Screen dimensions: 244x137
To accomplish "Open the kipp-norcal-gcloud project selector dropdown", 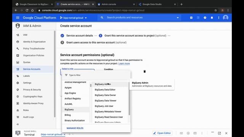I will point(73,18).
